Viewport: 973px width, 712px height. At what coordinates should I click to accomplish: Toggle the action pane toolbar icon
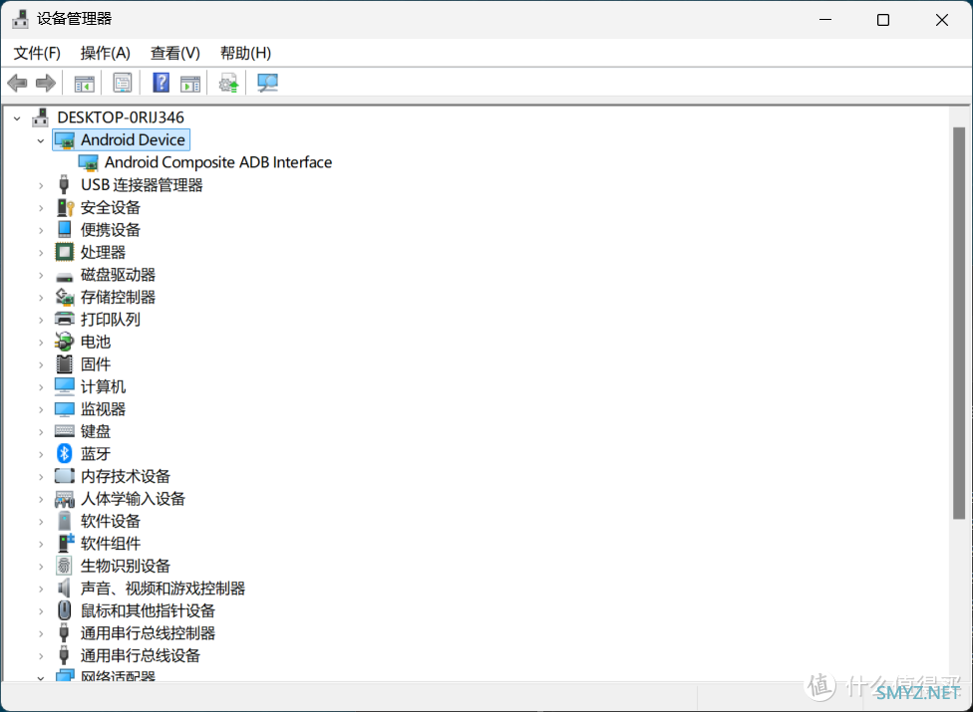pos(190,83)
